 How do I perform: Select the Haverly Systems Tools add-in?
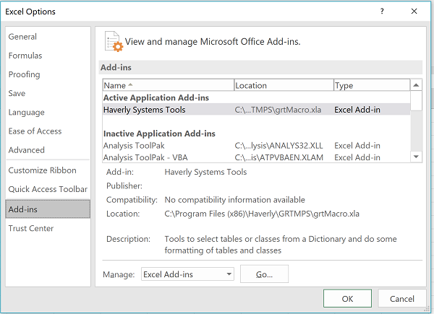[145, 110]
